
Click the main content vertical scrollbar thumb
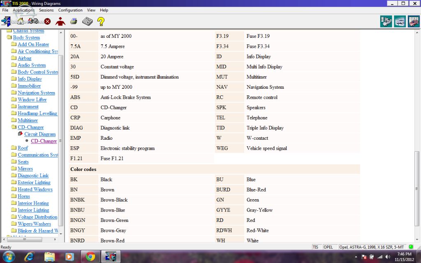click(417, 189)
